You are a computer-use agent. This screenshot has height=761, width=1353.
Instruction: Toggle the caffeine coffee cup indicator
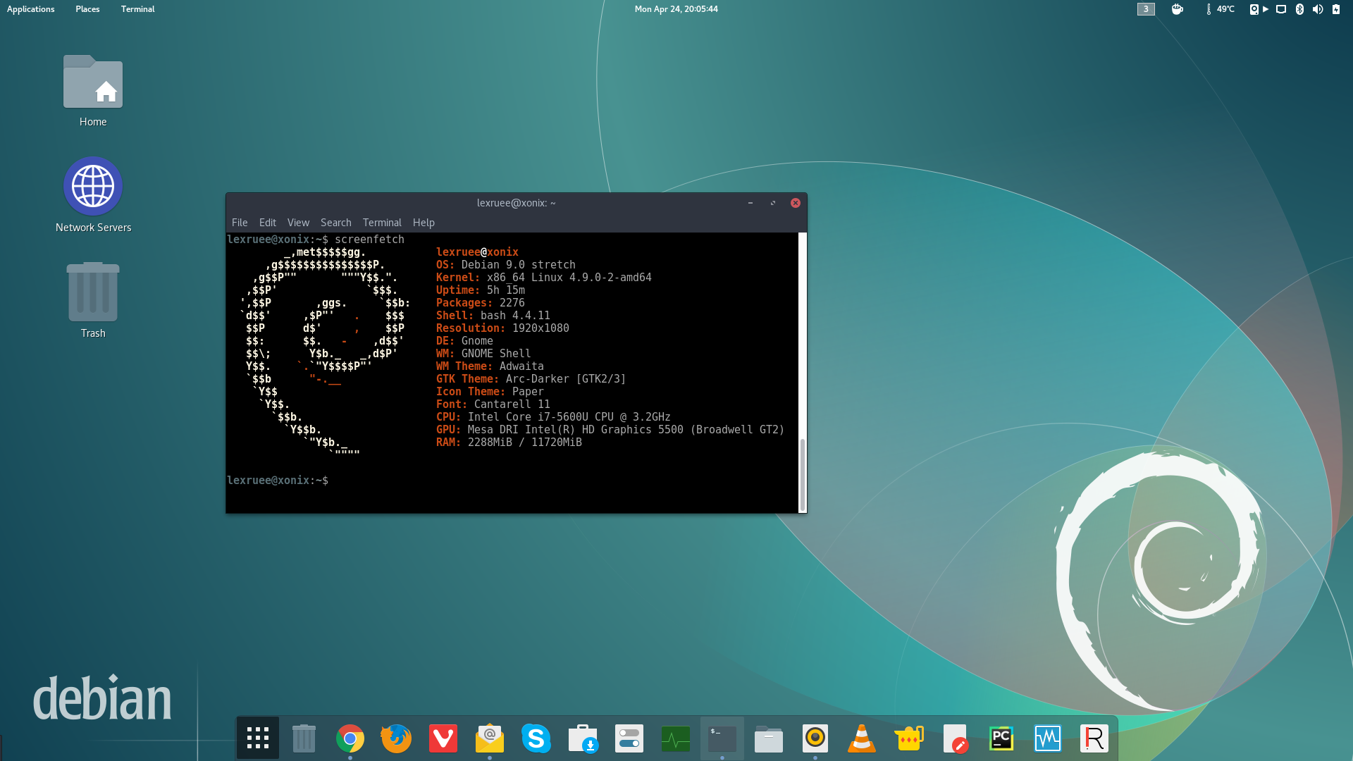1177,9
